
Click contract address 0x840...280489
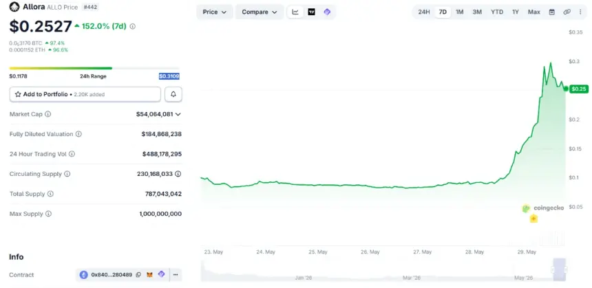[112, 275]
